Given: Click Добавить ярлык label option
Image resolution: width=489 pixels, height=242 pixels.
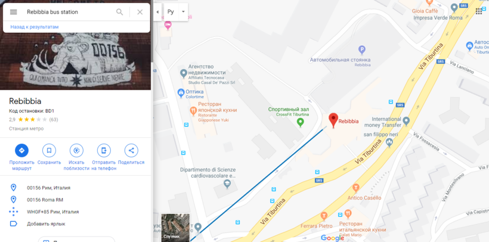Looking at the screenshot, I should (46, 224).
